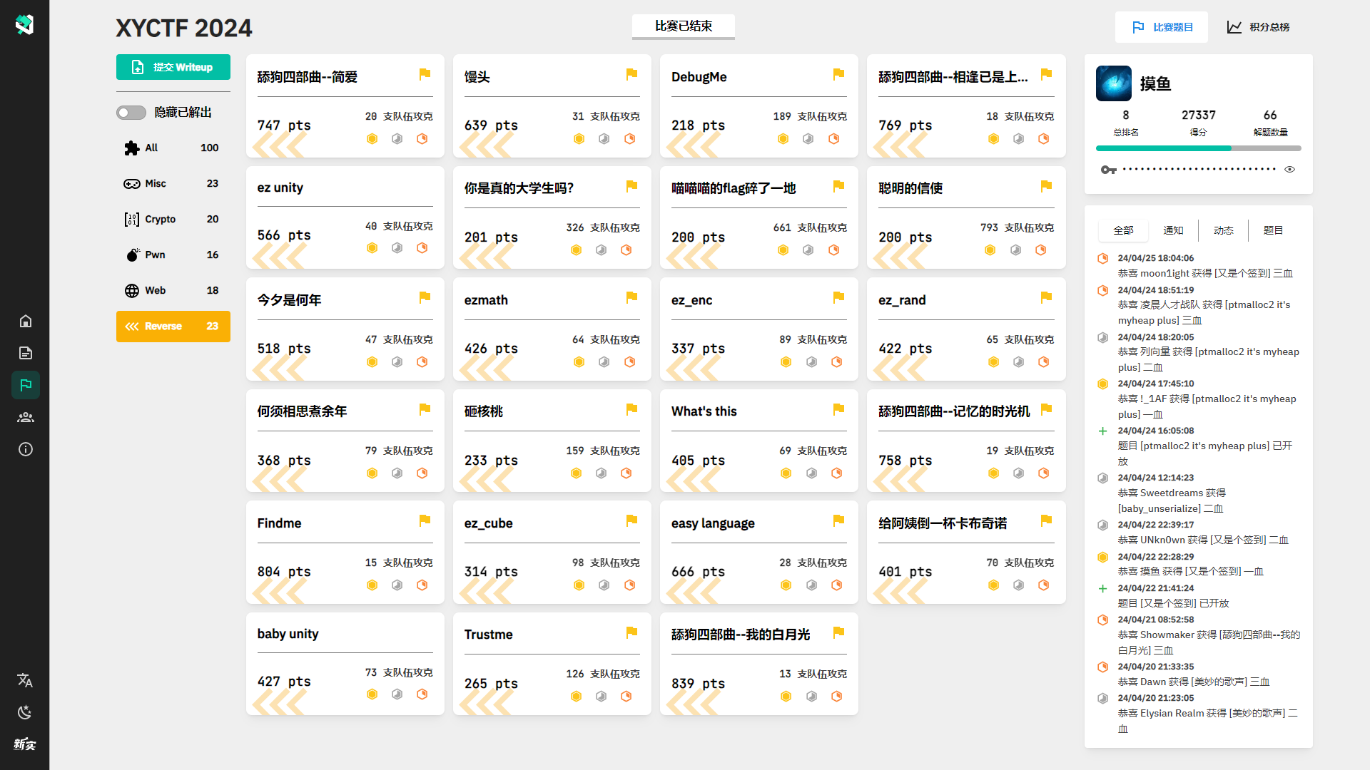The image size is (1370, 770).
Task: Click the team solve progress bar
Action: 1198,148
